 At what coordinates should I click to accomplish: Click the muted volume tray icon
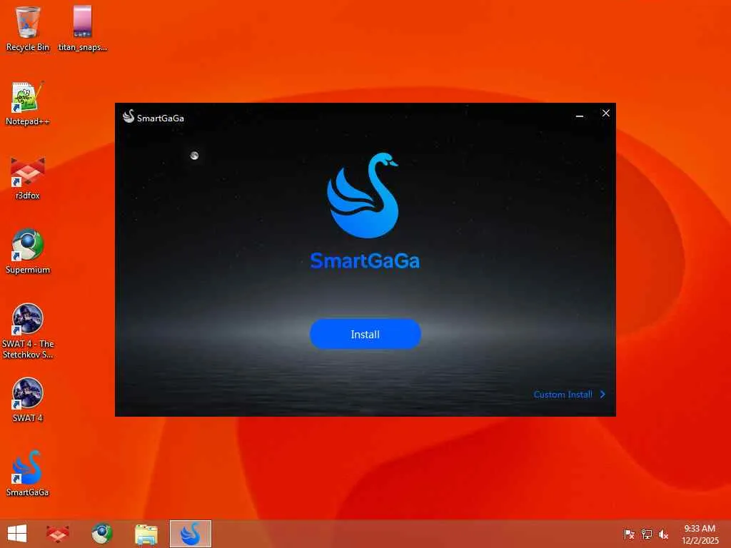click(x=663, y=534)
